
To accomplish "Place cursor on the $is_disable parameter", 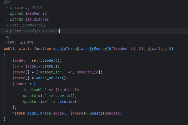I will pyautogui.click(x=151, y=49).
